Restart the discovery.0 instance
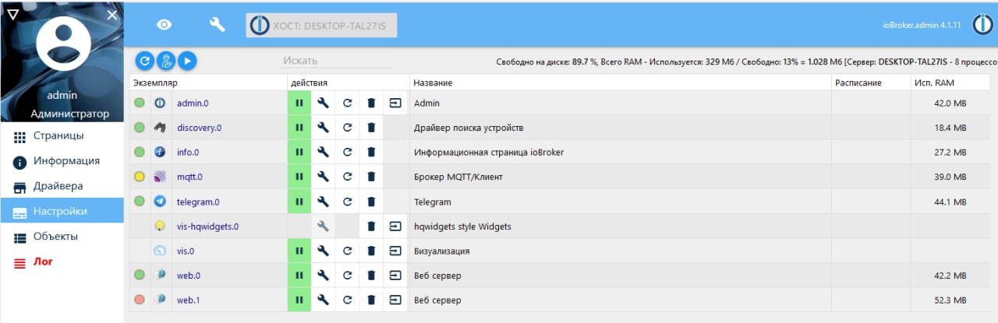 click(347, 128)
